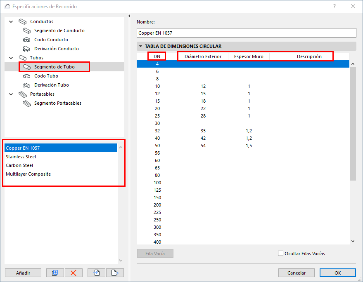Click the Tubos pipe icon
Screen dimensions: 363x282
tap(22, 58)
